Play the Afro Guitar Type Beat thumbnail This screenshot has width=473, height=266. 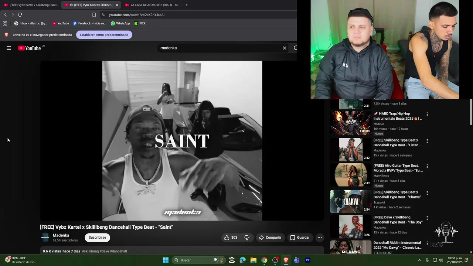coord(351,175)
